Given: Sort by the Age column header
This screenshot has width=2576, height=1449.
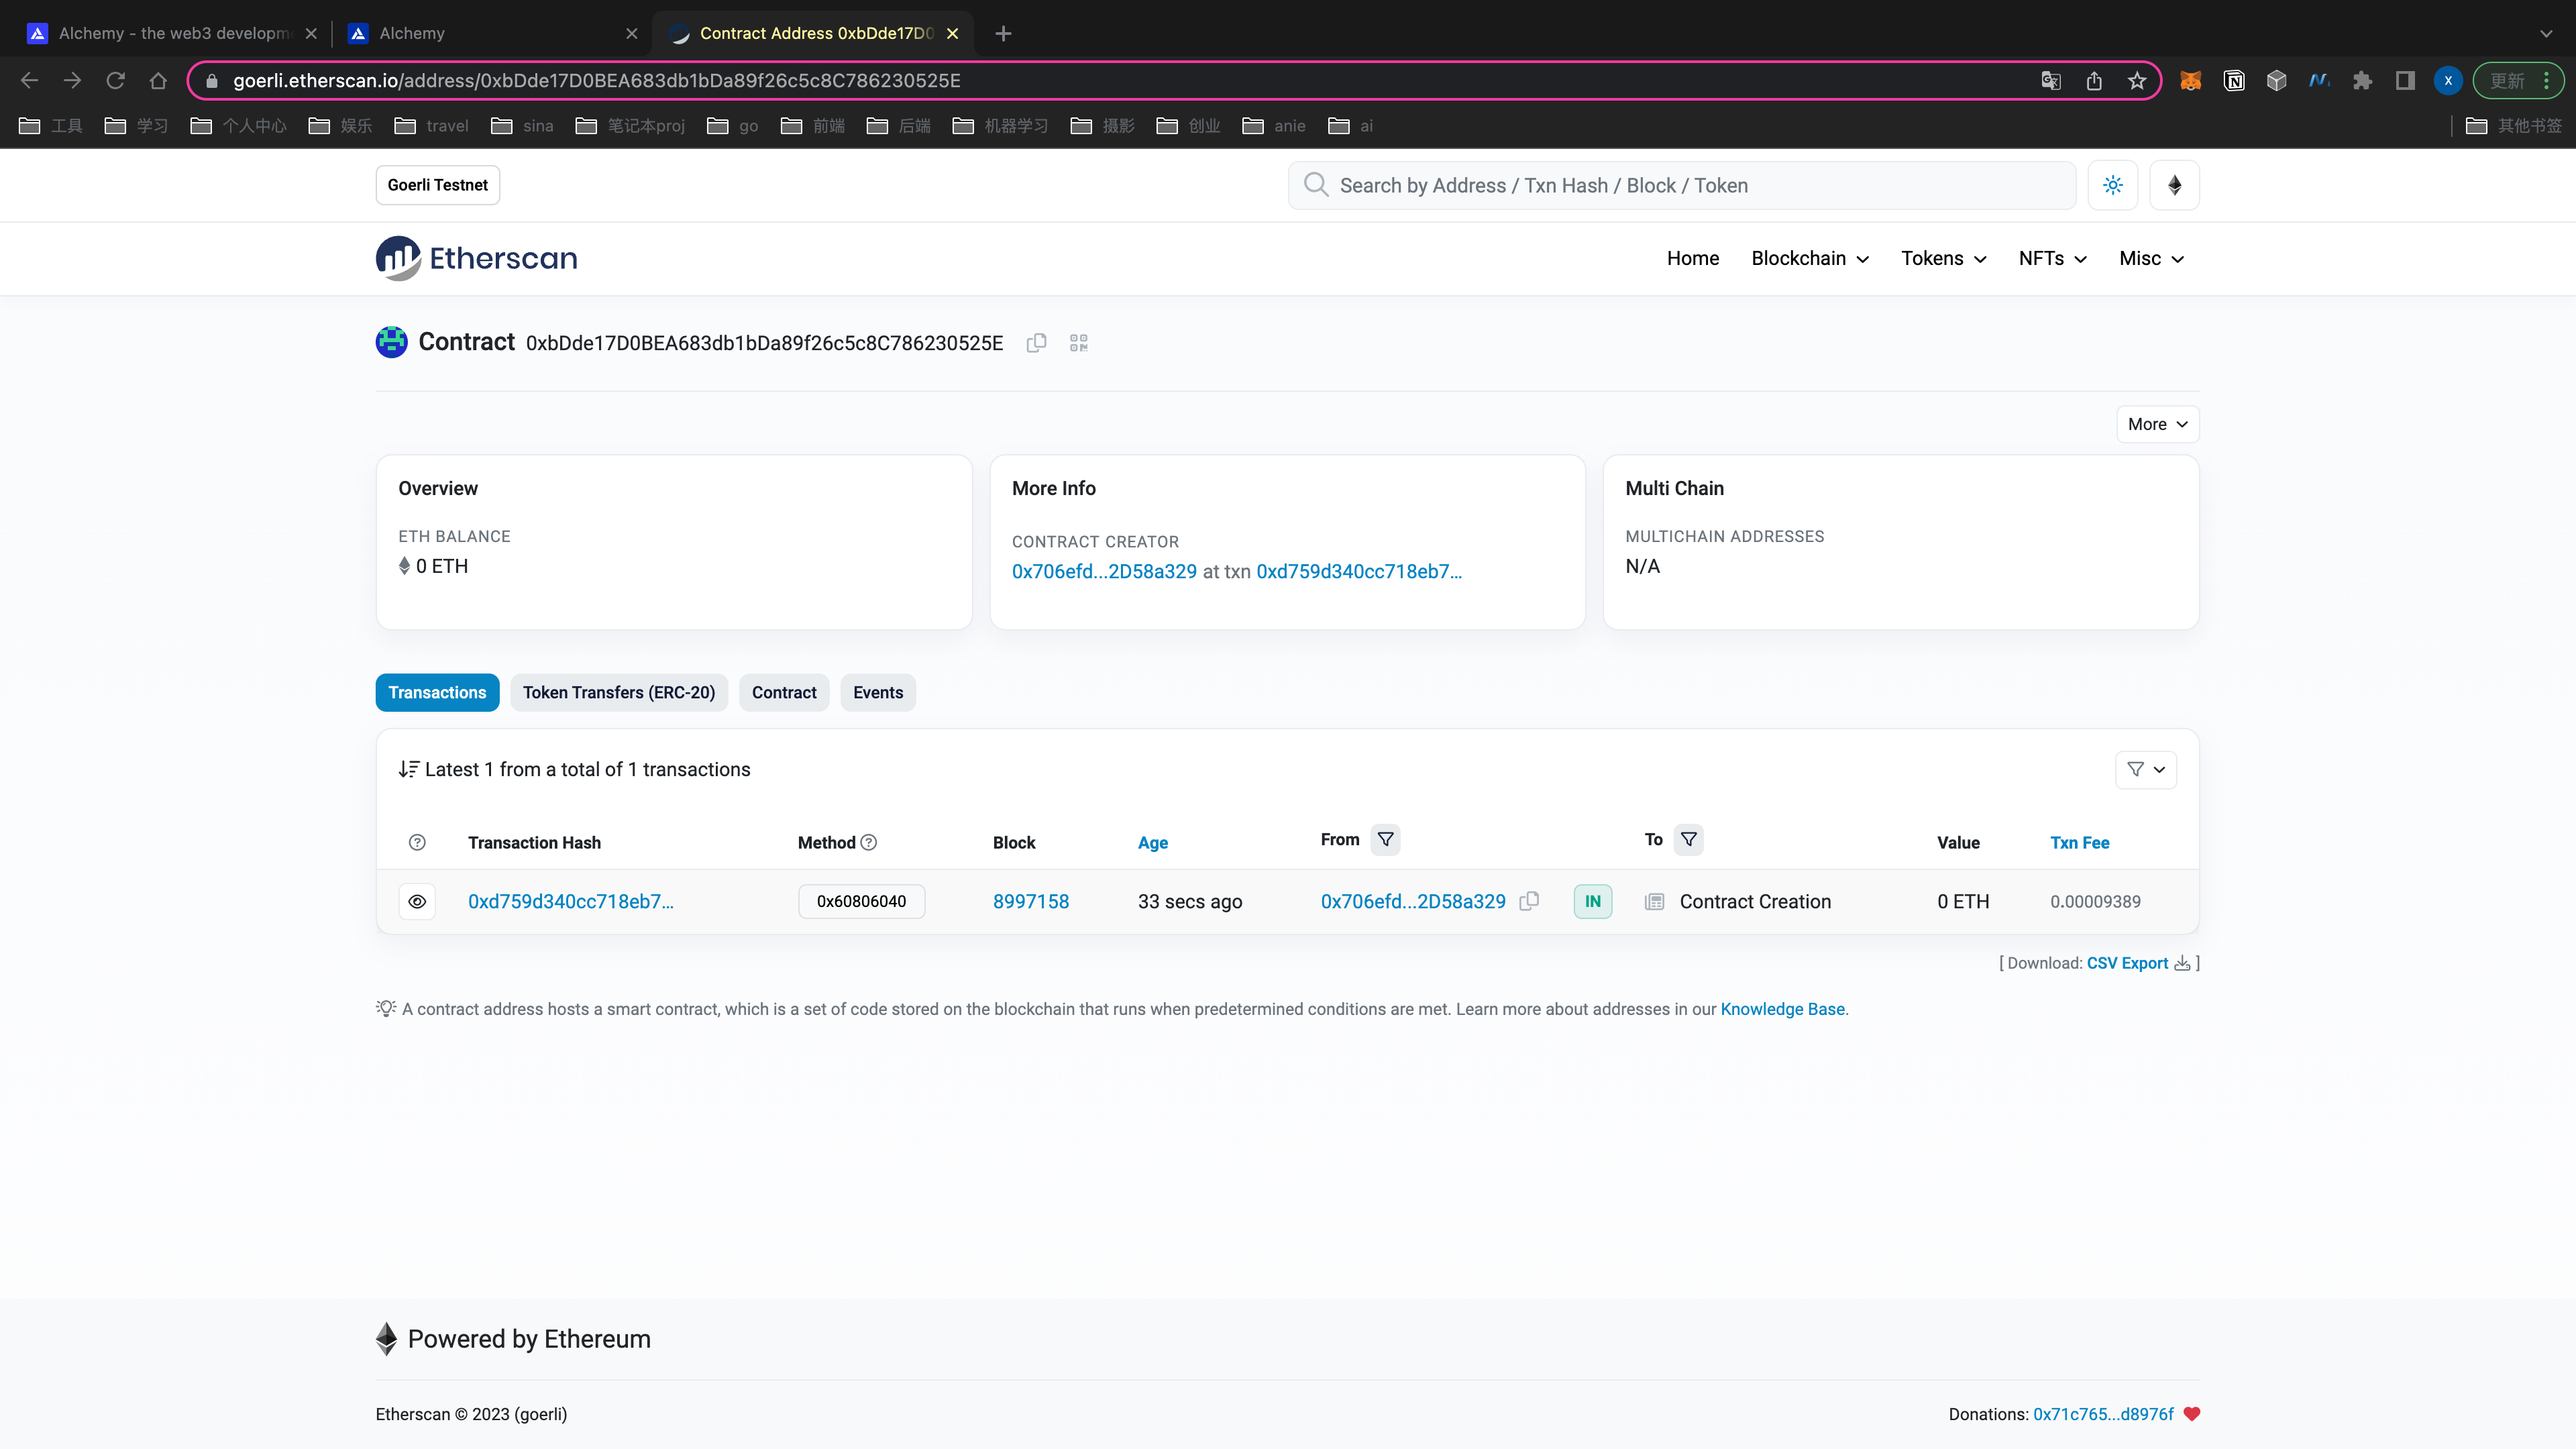Looking at the screenshot, I should pos(1152,842).
